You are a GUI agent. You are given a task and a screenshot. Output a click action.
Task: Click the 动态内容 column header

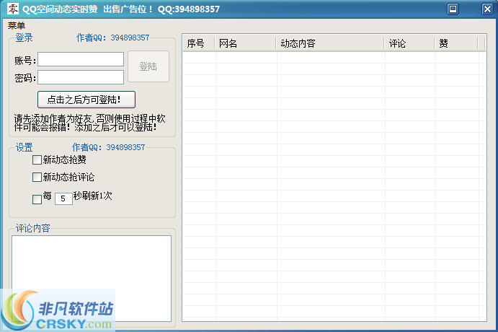[331, 43]
